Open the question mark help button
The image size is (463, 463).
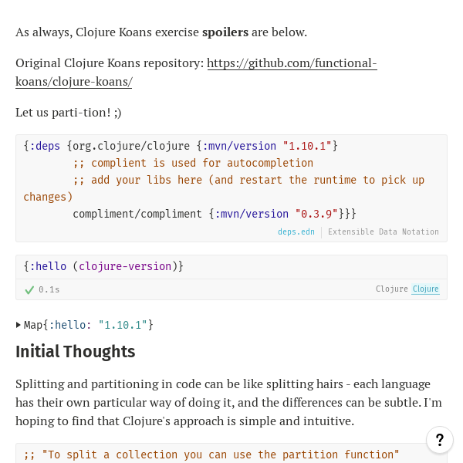439,440
